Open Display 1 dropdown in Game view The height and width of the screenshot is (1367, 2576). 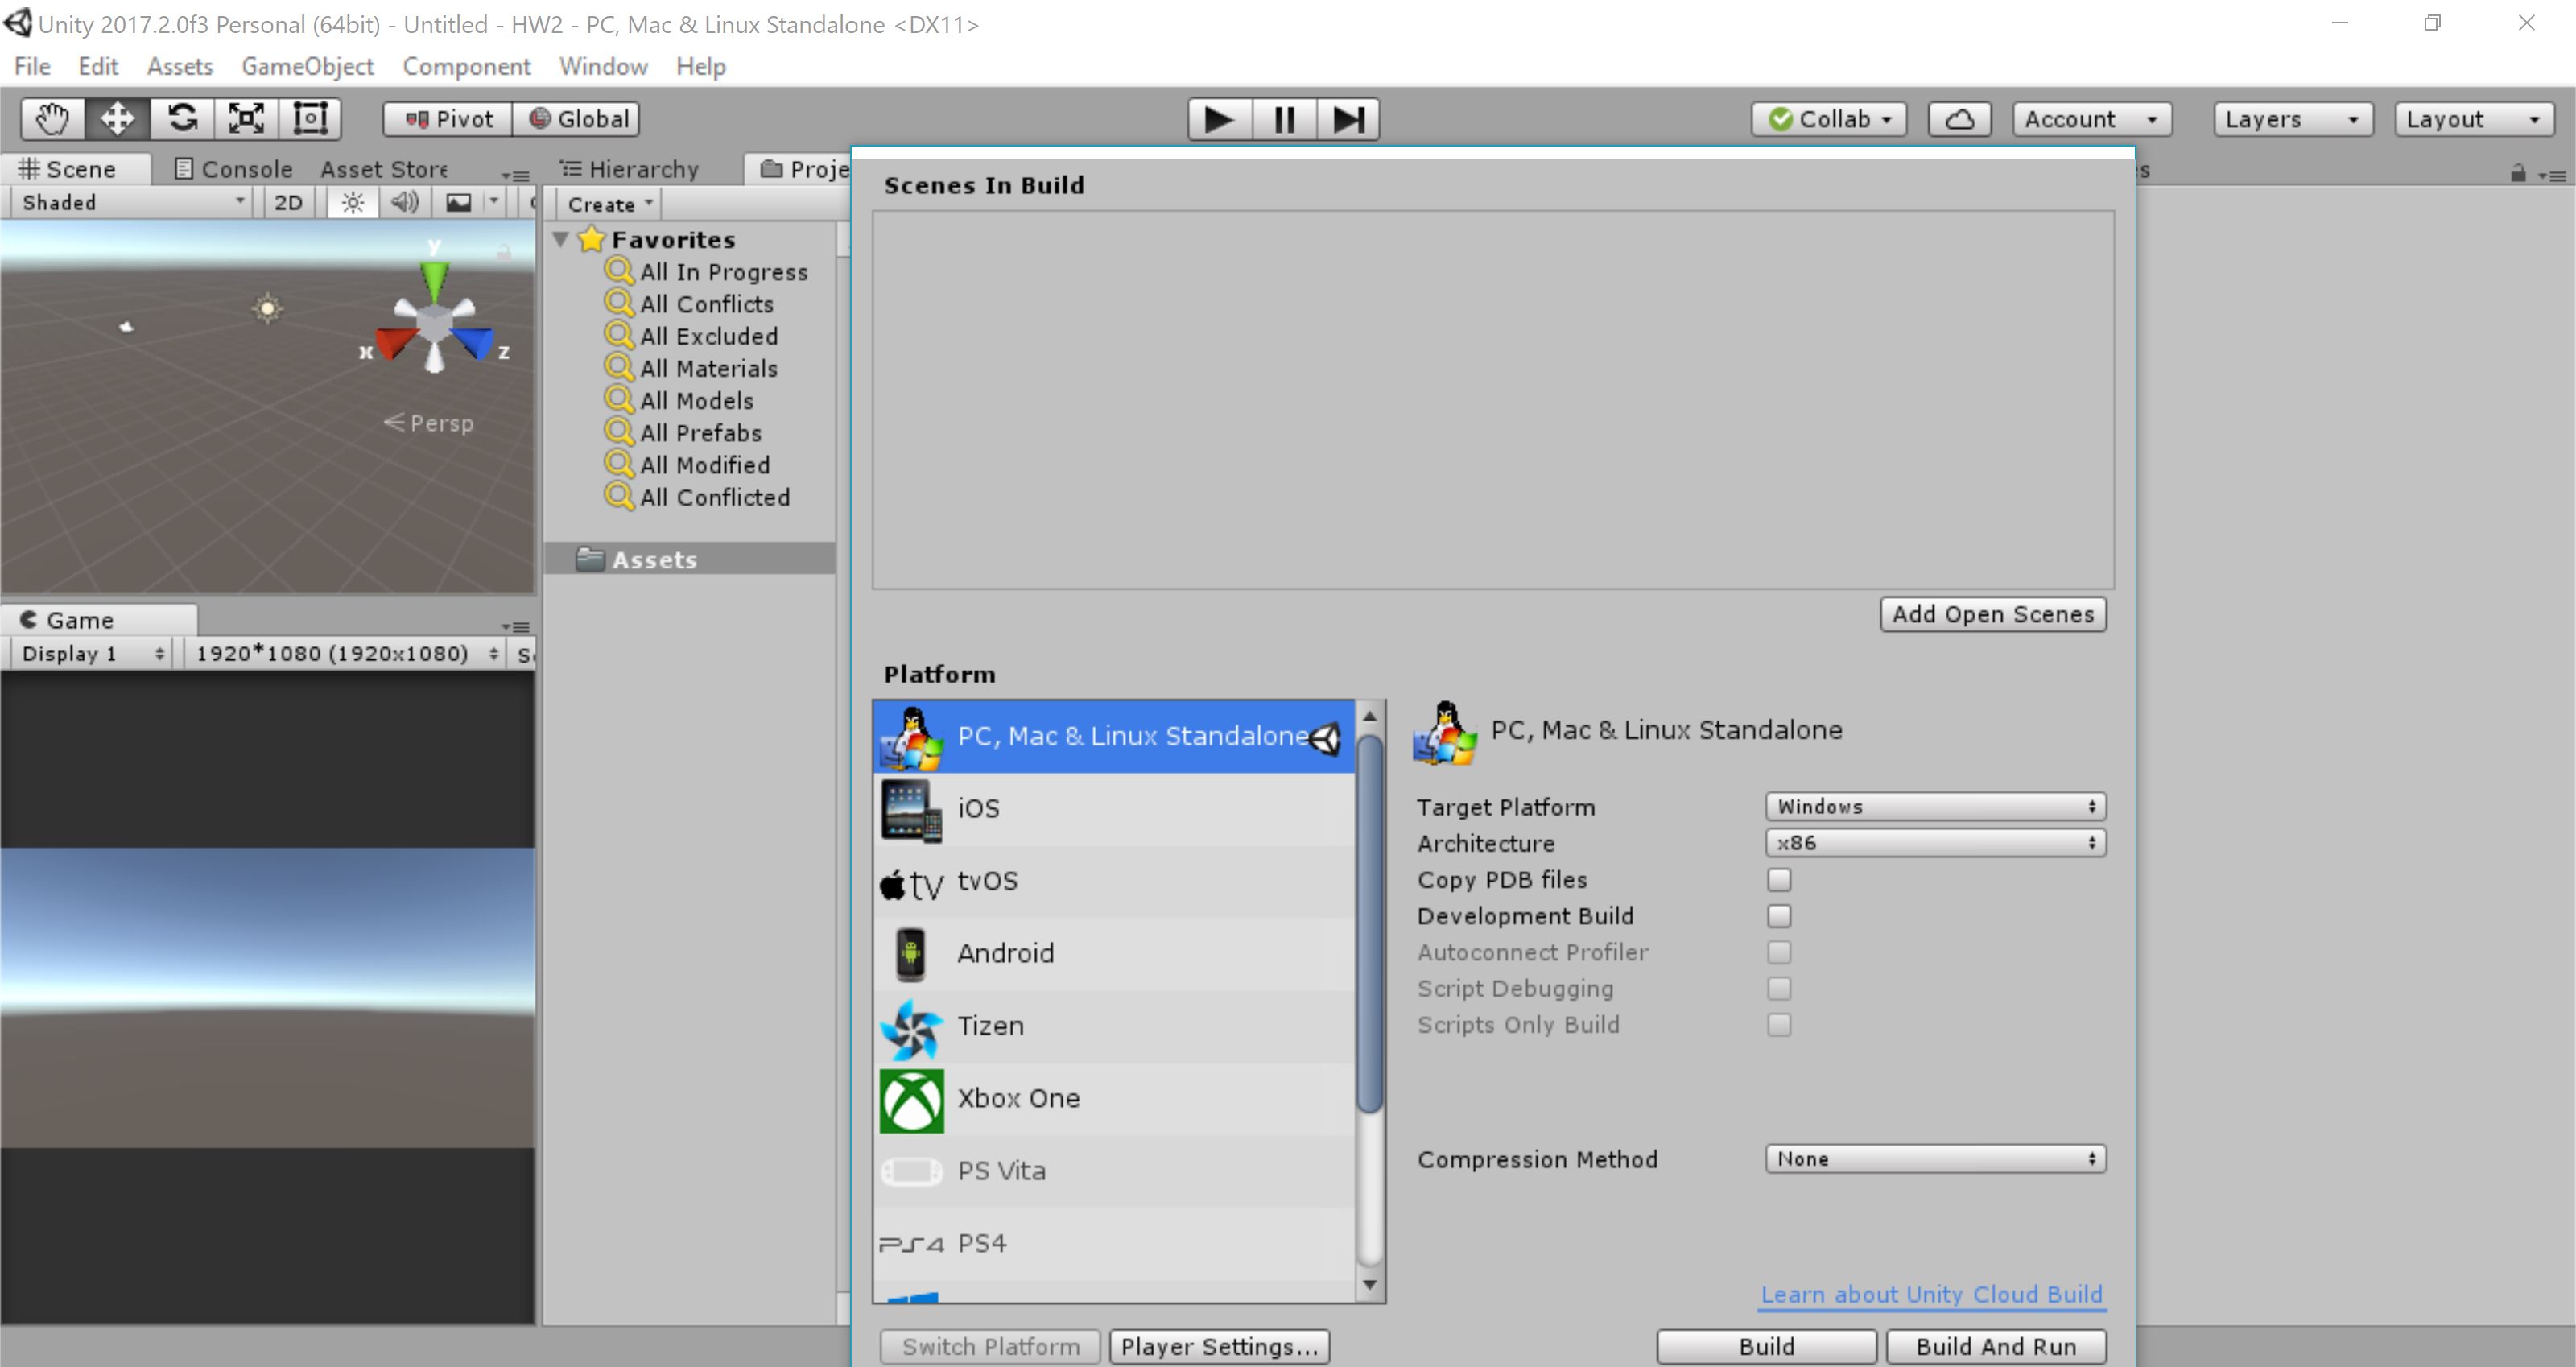click(92, 654)
